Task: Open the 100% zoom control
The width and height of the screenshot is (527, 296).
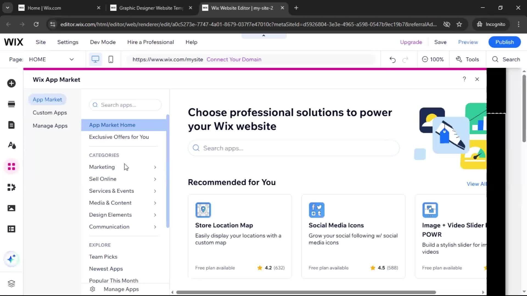Action: click(433, 59)
